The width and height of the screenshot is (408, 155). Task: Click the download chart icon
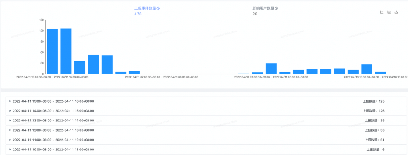[396, 12]
